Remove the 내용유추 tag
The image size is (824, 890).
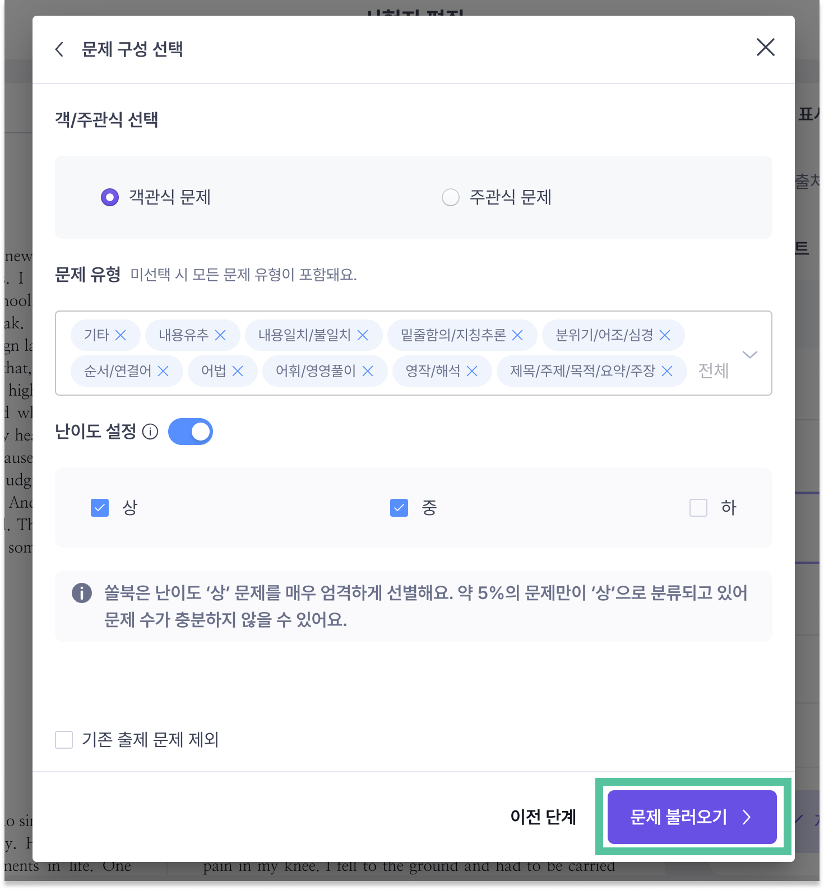[220, 335]
